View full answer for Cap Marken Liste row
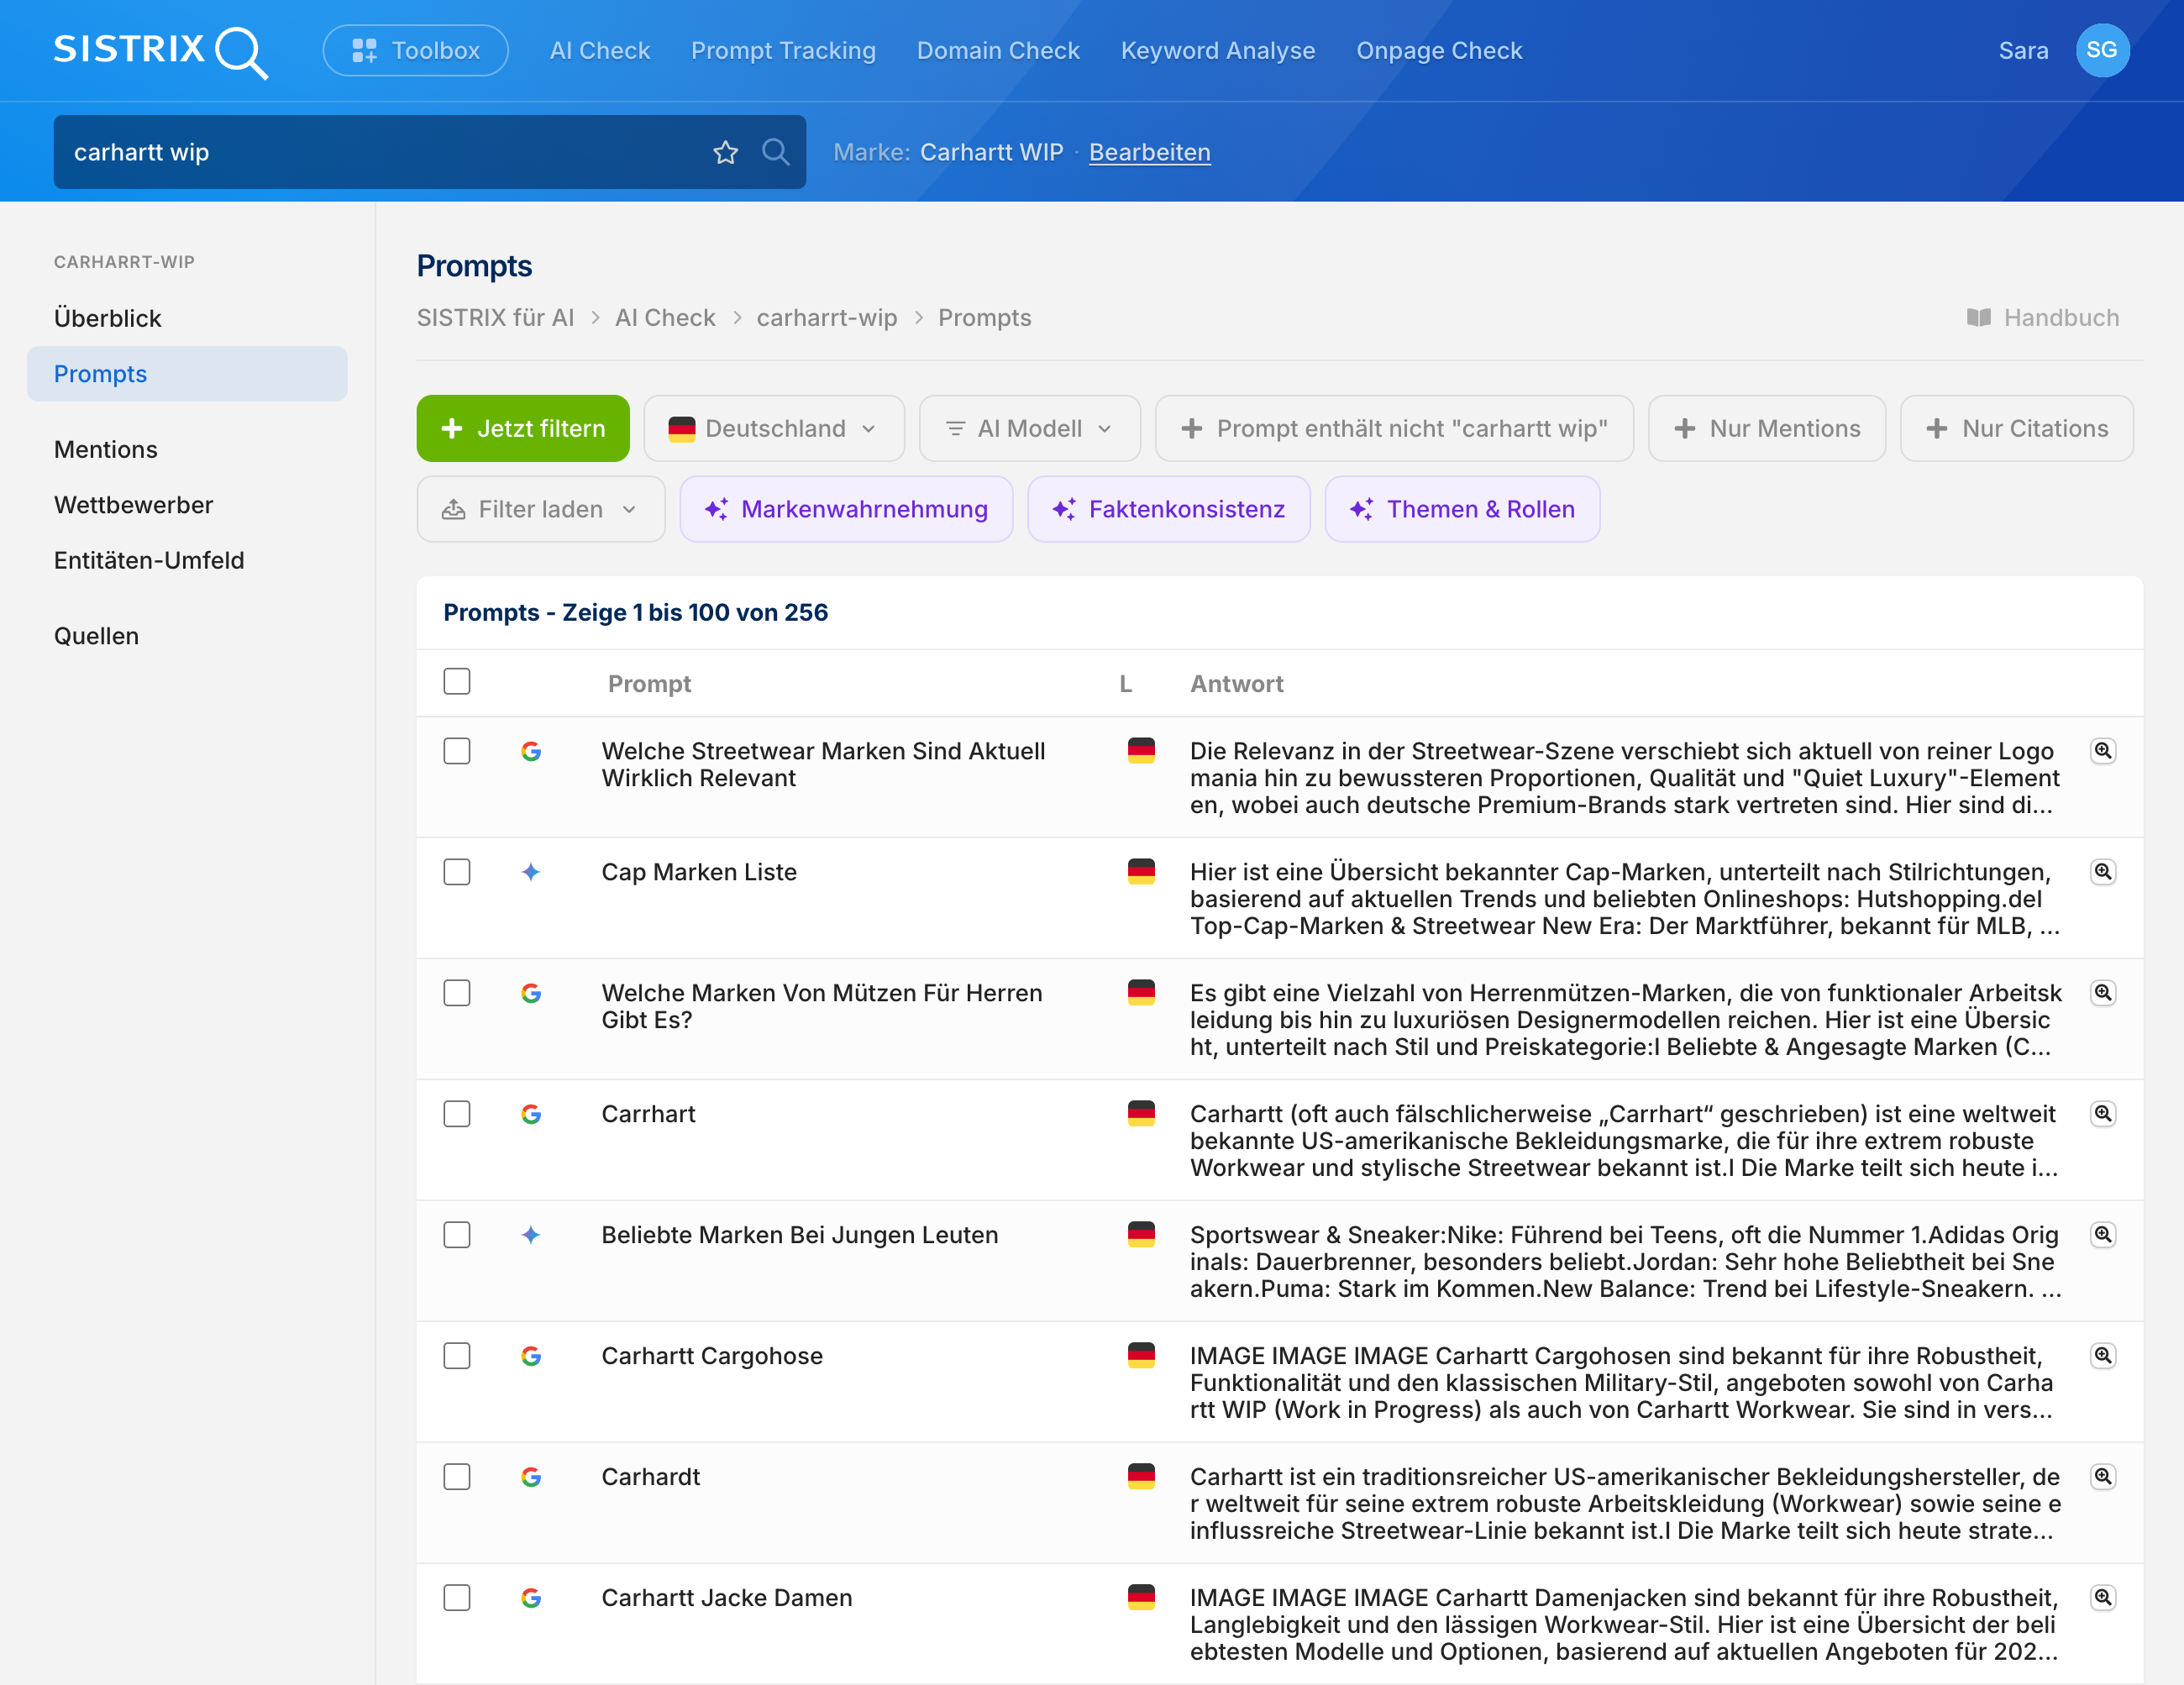This screenshot has height=1685, width=2184. coord(2104,872)
